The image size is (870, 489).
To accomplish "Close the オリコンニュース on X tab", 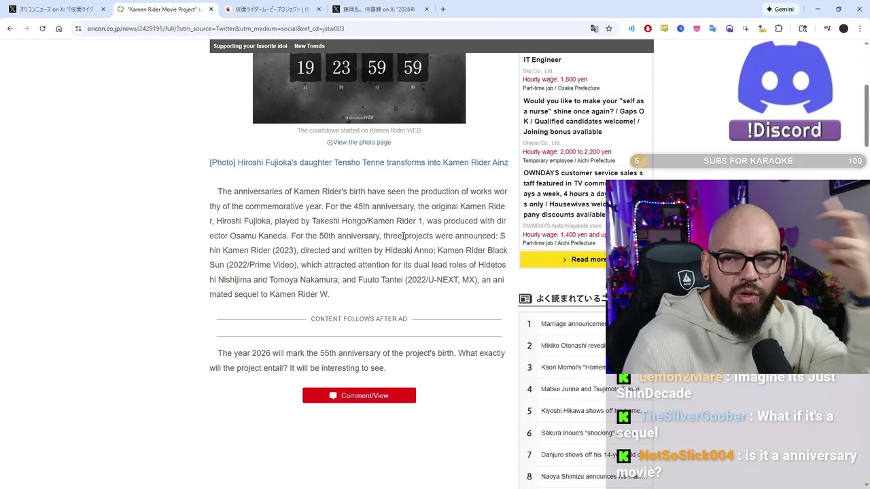I will point(103,10).
